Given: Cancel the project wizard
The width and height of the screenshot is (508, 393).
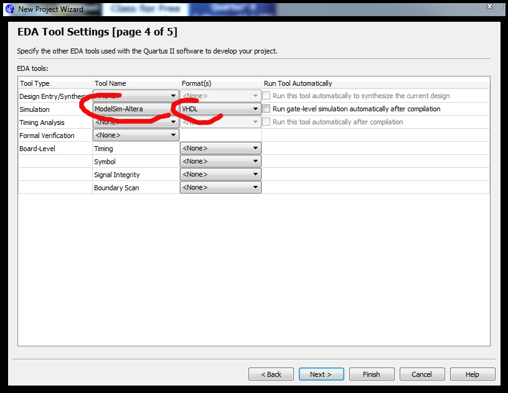Looking at the screenshot, I should 422,374.
